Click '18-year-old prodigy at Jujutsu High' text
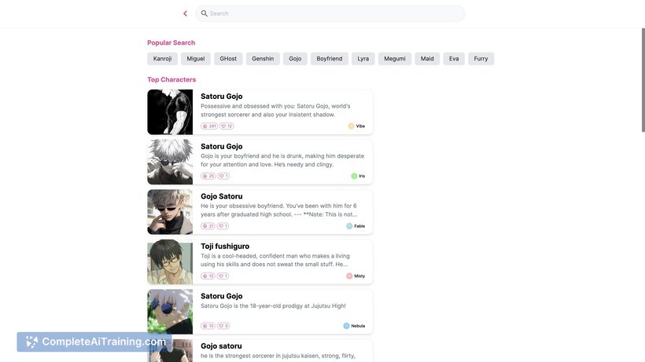 click(273, 305)
